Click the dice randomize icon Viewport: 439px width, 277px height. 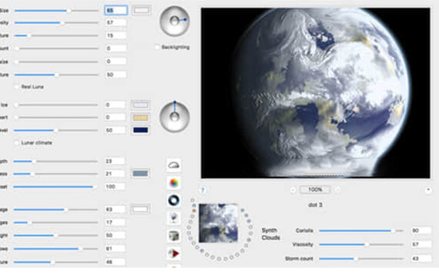(x=174, y=235)
